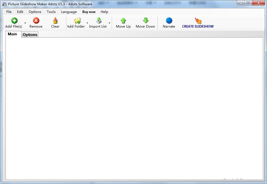Expand the Import List dropdown arrow
267x184 pixels.
(109, 23)
